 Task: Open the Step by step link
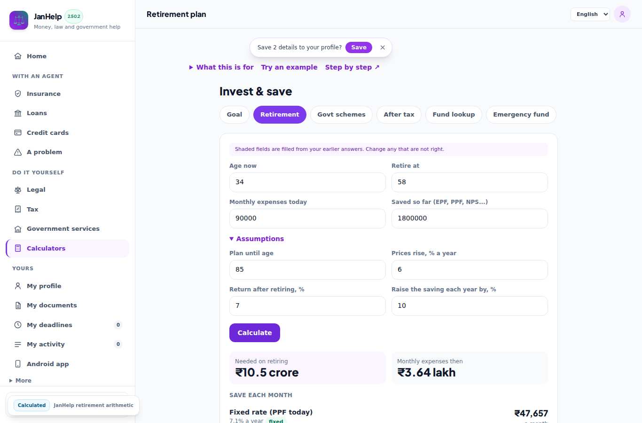coord(352,67)
